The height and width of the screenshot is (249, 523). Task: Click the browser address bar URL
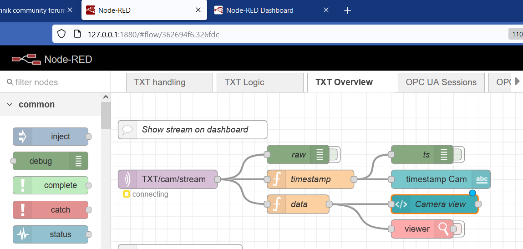153,34
